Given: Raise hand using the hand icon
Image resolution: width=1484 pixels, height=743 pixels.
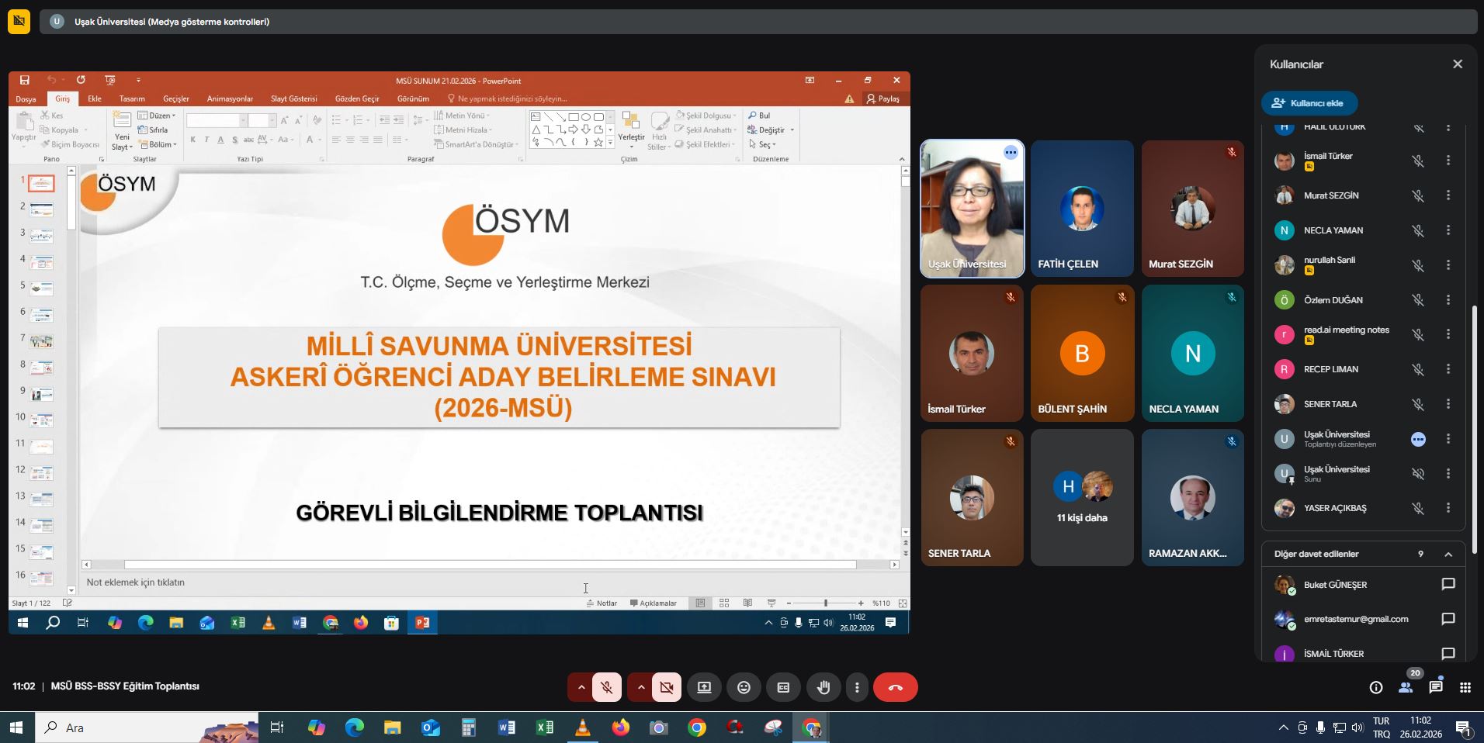Looking at the screenshot, I should [x=823, y=687].
